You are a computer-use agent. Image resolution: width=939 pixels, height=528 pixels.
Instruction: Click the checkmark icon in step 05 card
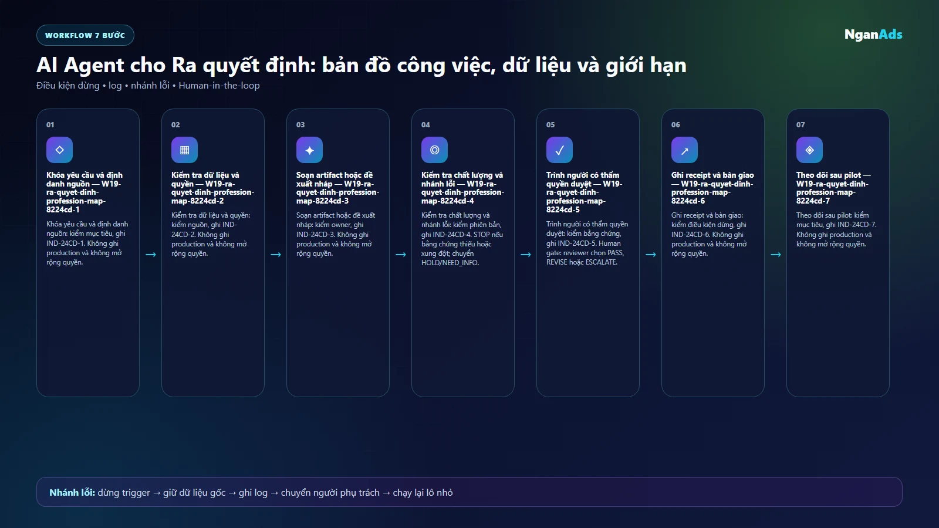(559, 150)
